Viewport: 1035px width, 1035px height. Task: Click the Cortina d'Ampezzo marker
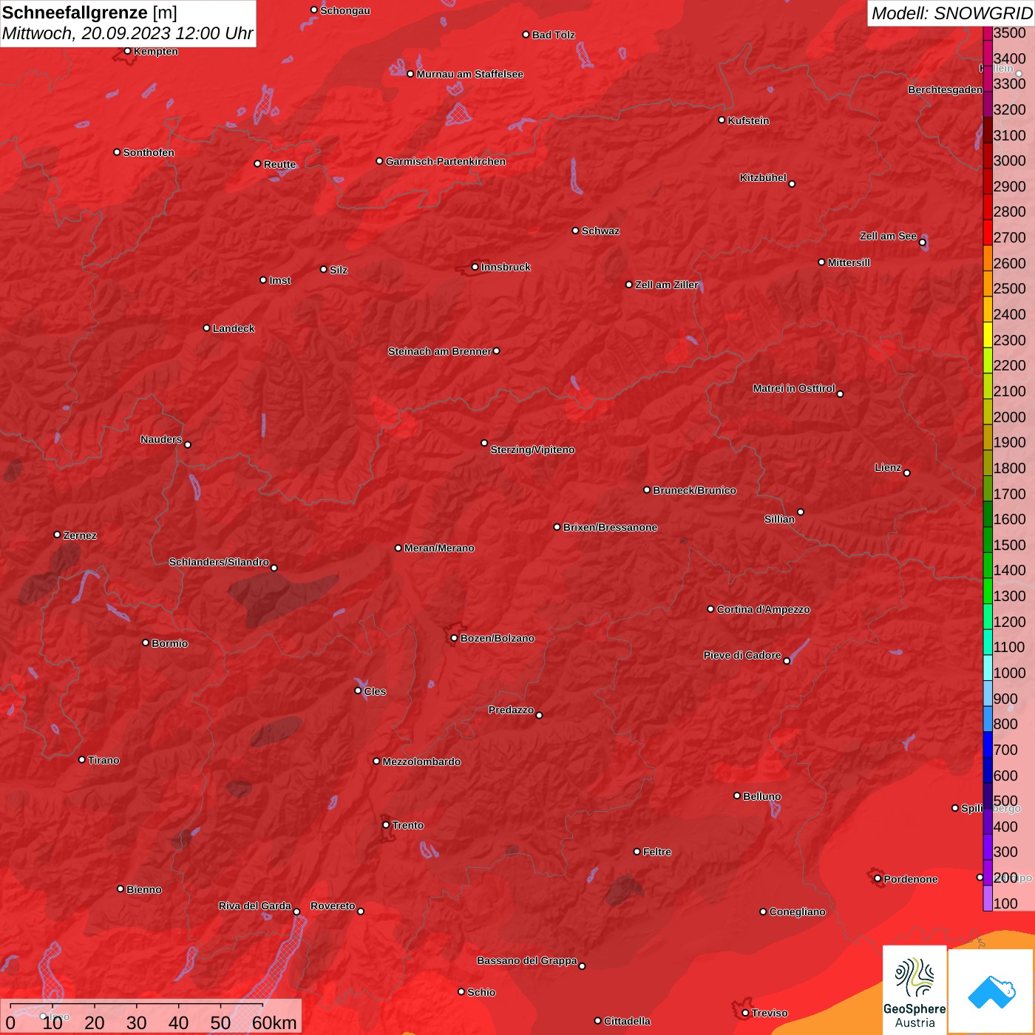click(710, 609)
